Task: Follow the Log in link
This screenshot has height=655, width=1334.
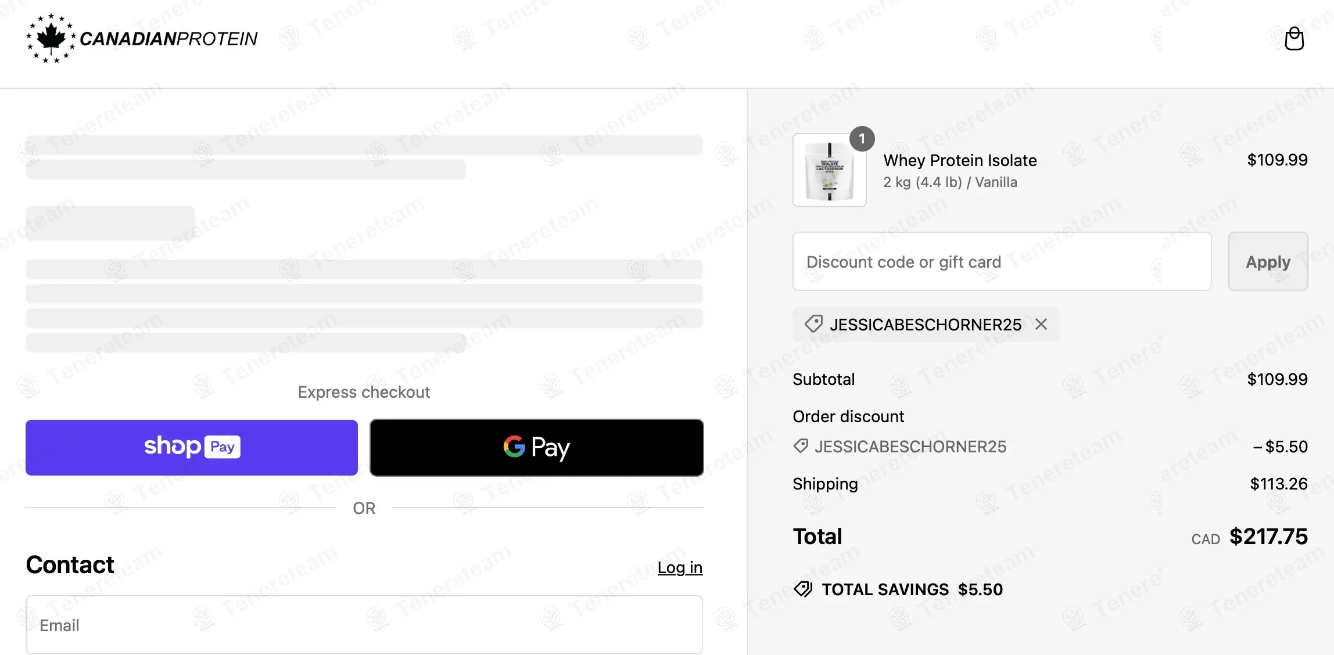Action: click(680, 567)
